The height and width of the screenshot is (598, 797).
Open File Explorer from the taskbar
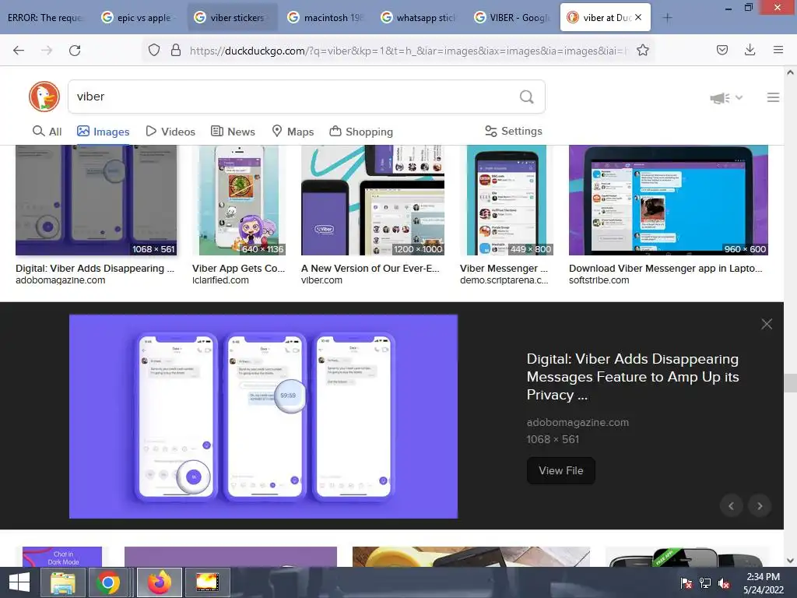pos(62,582)
